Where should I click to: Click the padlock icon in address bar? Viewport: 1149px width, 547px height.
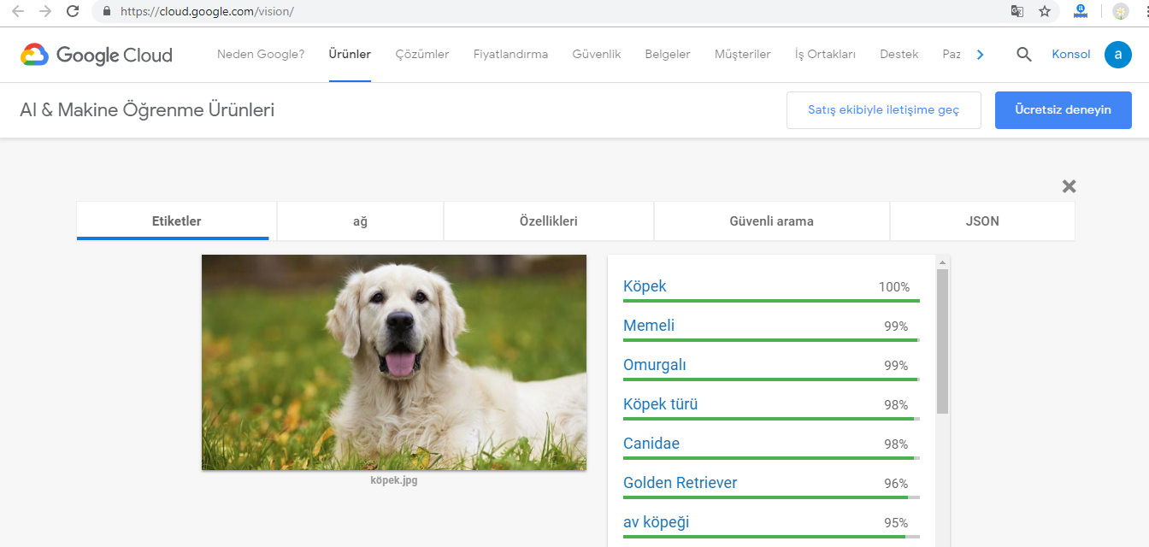[x=107, y=12]
